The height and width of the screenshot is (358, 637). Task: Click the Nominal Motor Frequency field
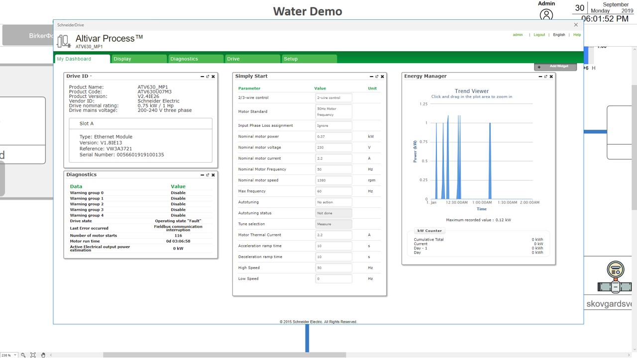[x=333, y=170]
